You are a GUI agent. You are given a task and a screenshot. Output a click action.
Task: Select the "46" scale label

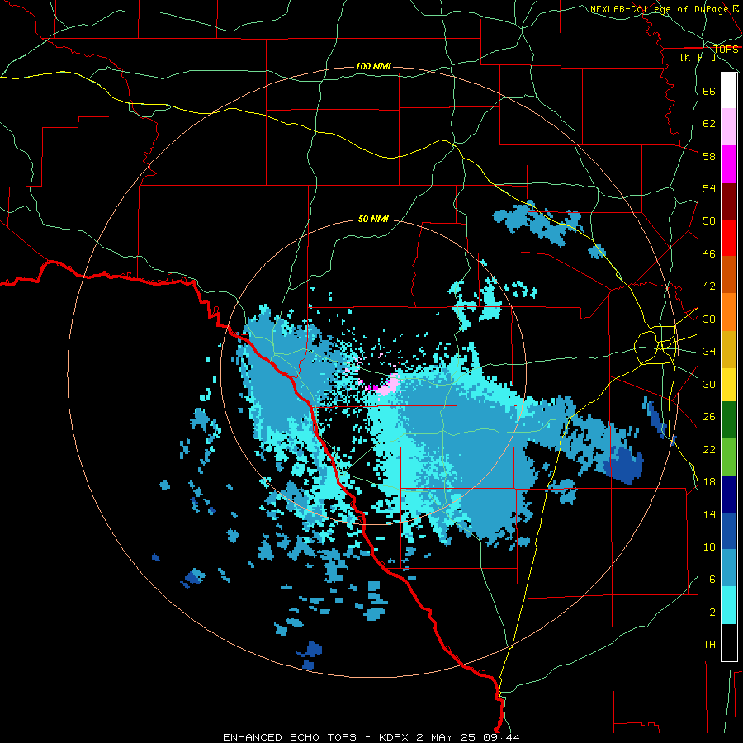tap(709, 254)
